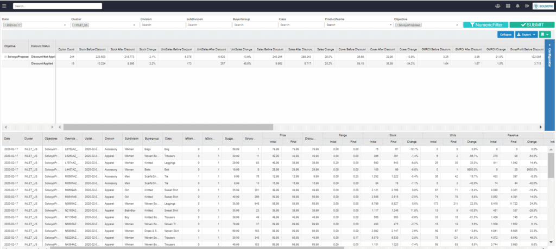The width and height of the screenshot is (556, 249).
Task: Sort by Cover Change column header
Action: pyautogui.click(x=408, y=49)
